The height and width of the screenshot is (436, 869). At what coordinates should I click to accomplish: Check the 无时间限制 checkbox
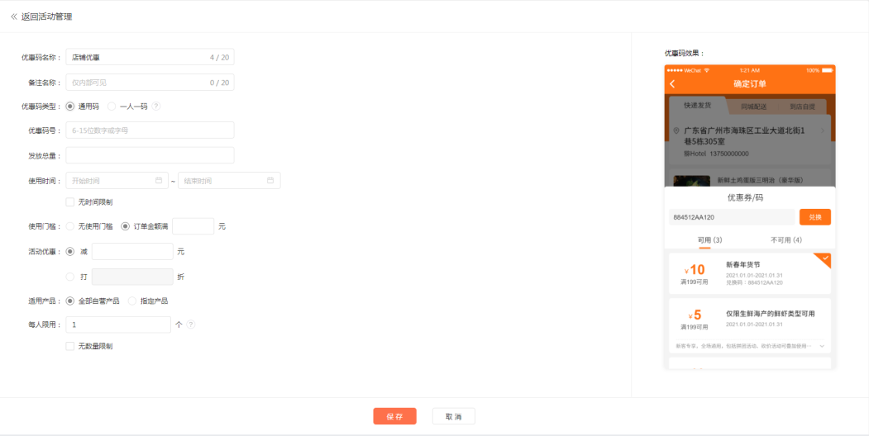point(69,202)
